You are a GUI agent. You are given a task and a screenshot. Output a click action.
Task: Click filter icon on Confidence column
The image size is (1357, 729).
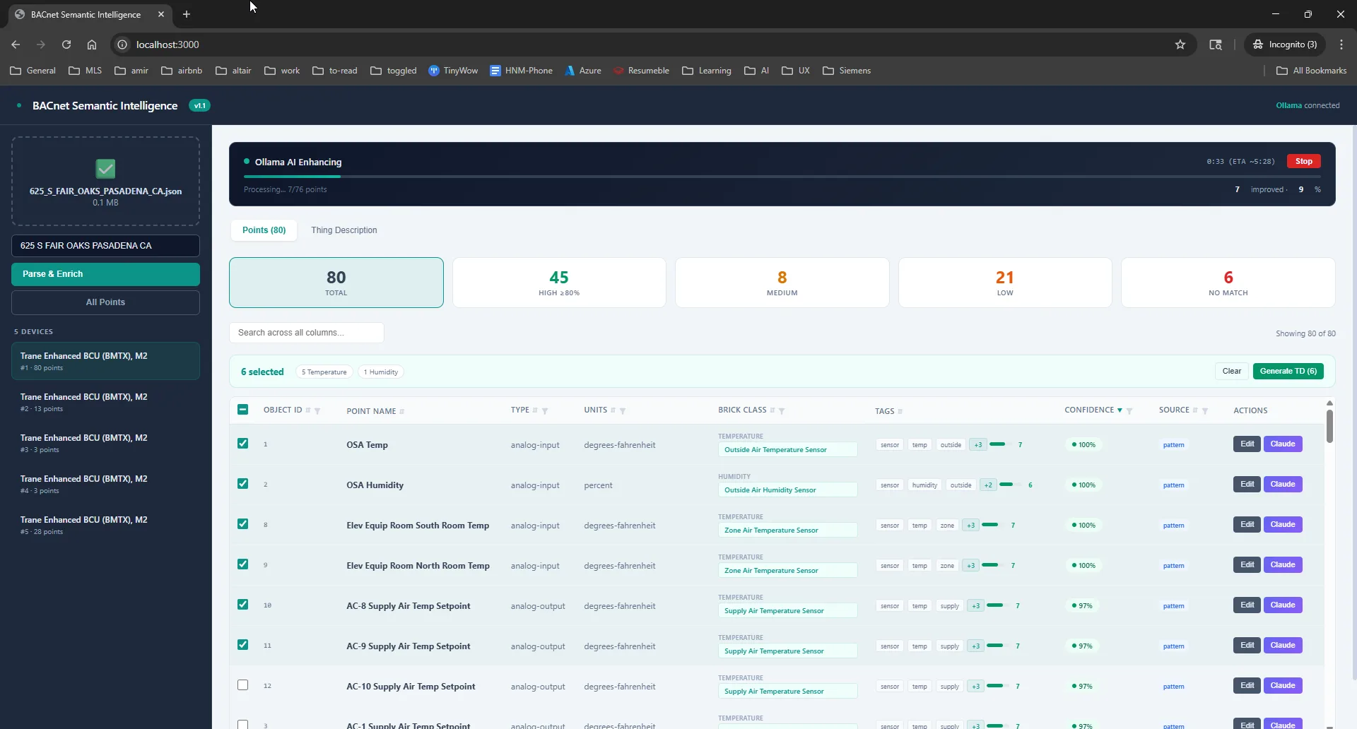tap(1129, 411)
